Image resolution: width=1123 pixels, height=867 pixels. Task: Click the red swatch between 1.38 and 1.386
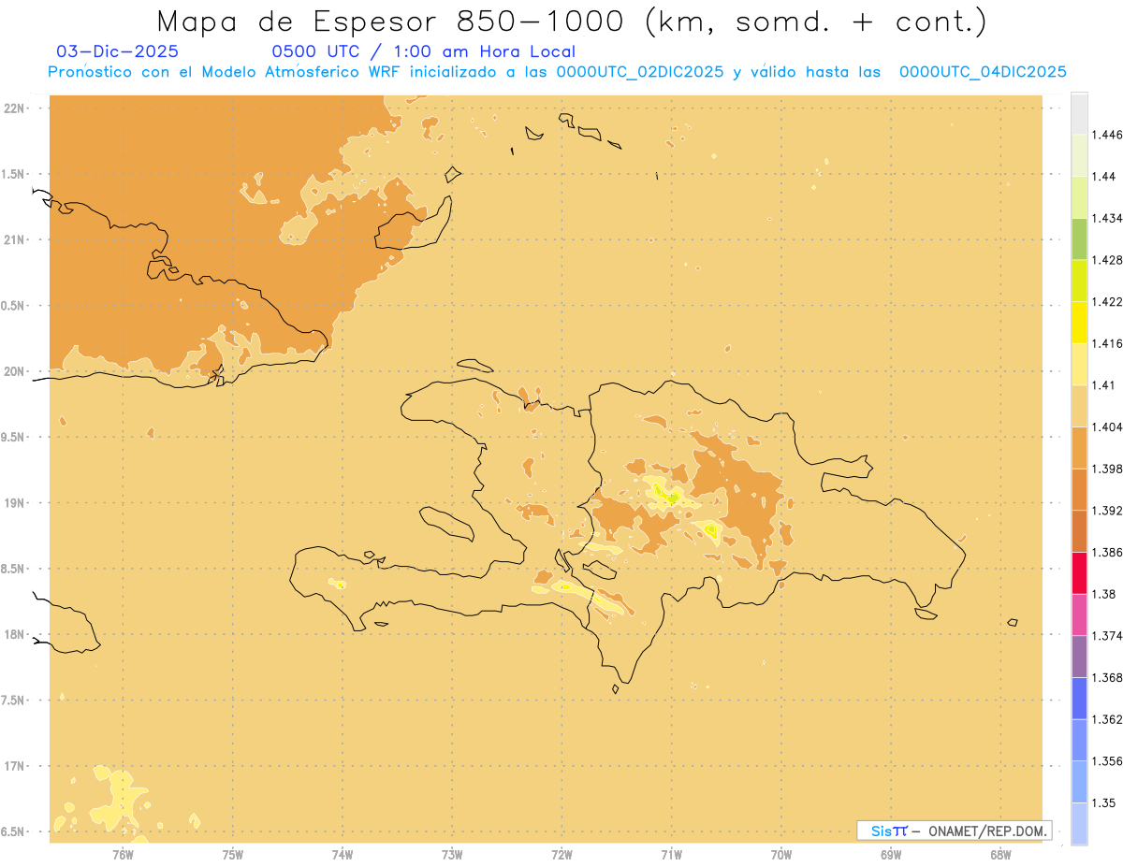[x=1079, y=572]
